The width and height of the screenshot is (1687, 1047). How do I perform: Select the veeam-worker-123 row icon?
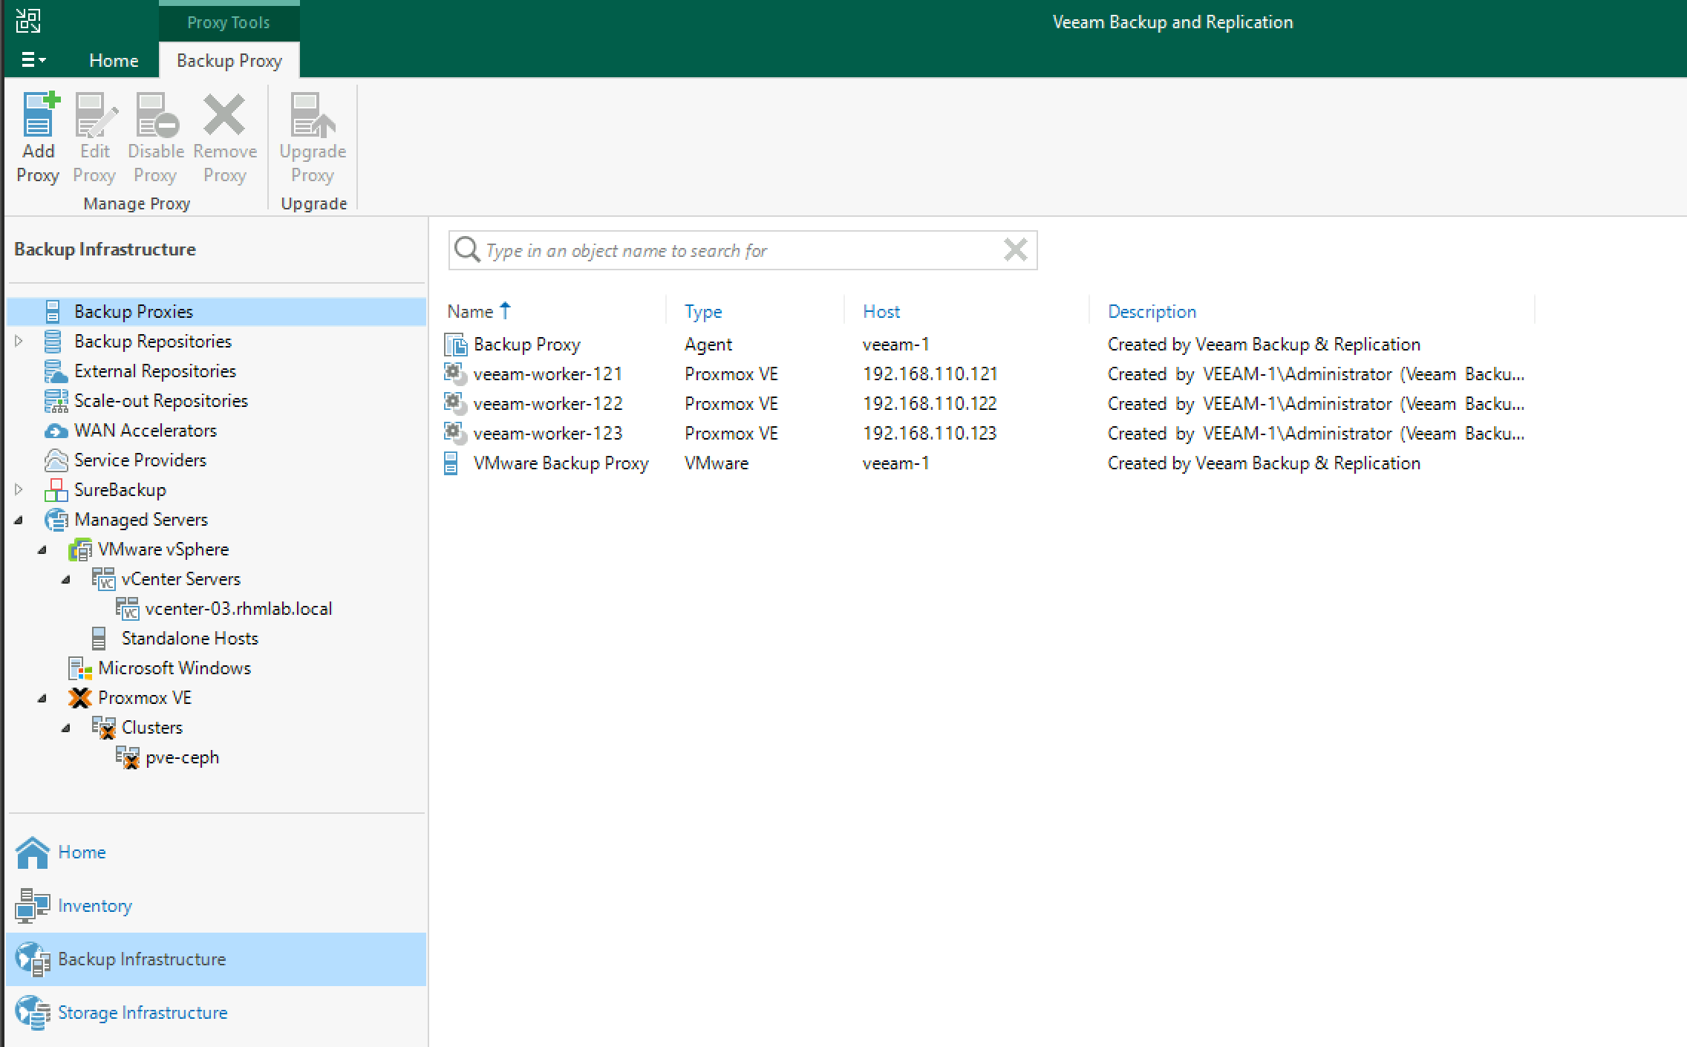(x=455, y=433)
